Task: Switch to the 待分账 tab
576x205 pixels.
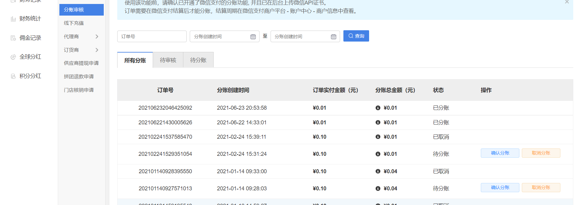Action: pos(198,60)
